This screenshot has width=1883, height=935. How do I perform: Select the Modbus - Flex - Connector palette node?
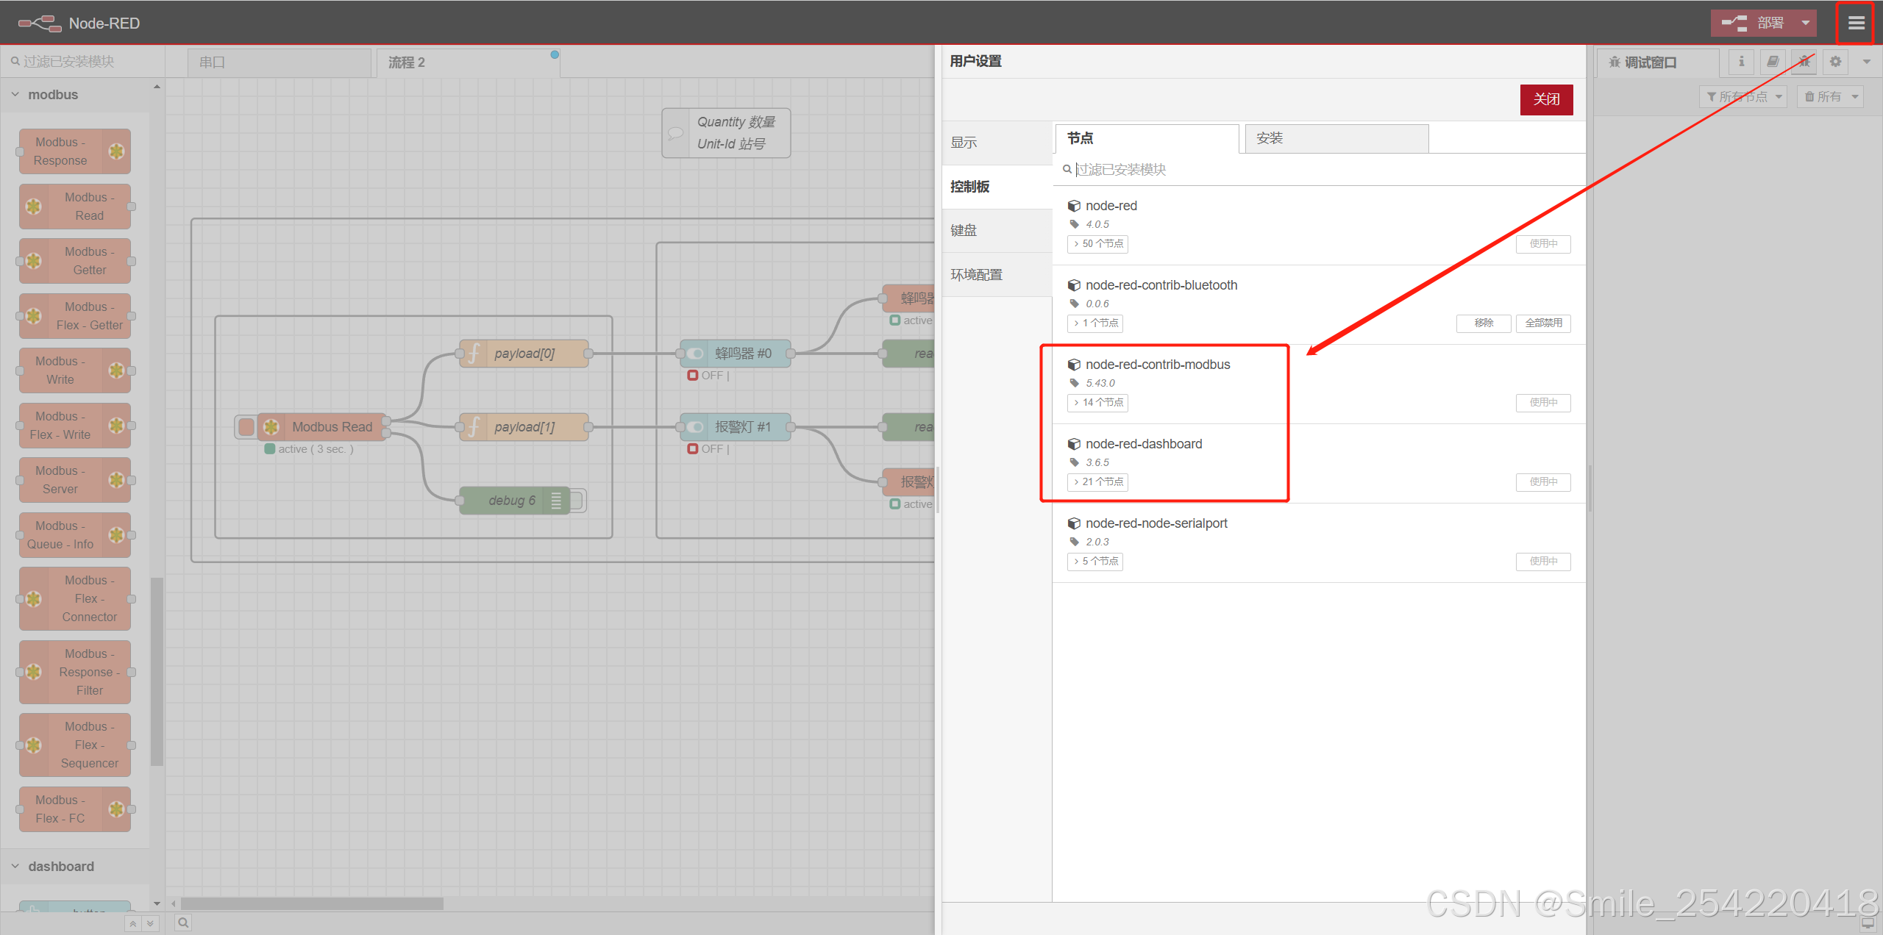click(75, 599)
